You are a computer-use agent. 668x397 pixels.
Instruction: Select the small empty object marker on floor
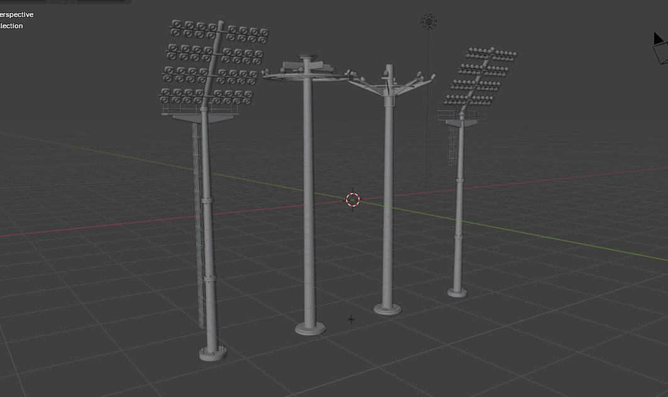(351, 319)
